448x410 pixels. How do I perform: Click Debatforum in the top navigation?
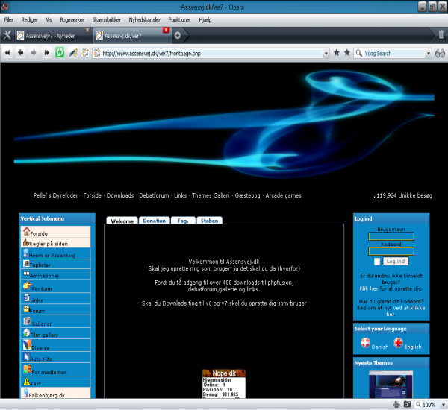(154, 195)
